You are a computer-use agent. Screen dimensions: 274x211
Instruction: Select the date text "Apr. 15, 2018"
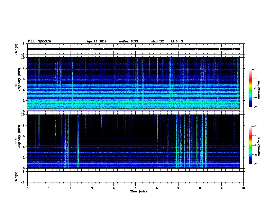[x=97, y=41]
